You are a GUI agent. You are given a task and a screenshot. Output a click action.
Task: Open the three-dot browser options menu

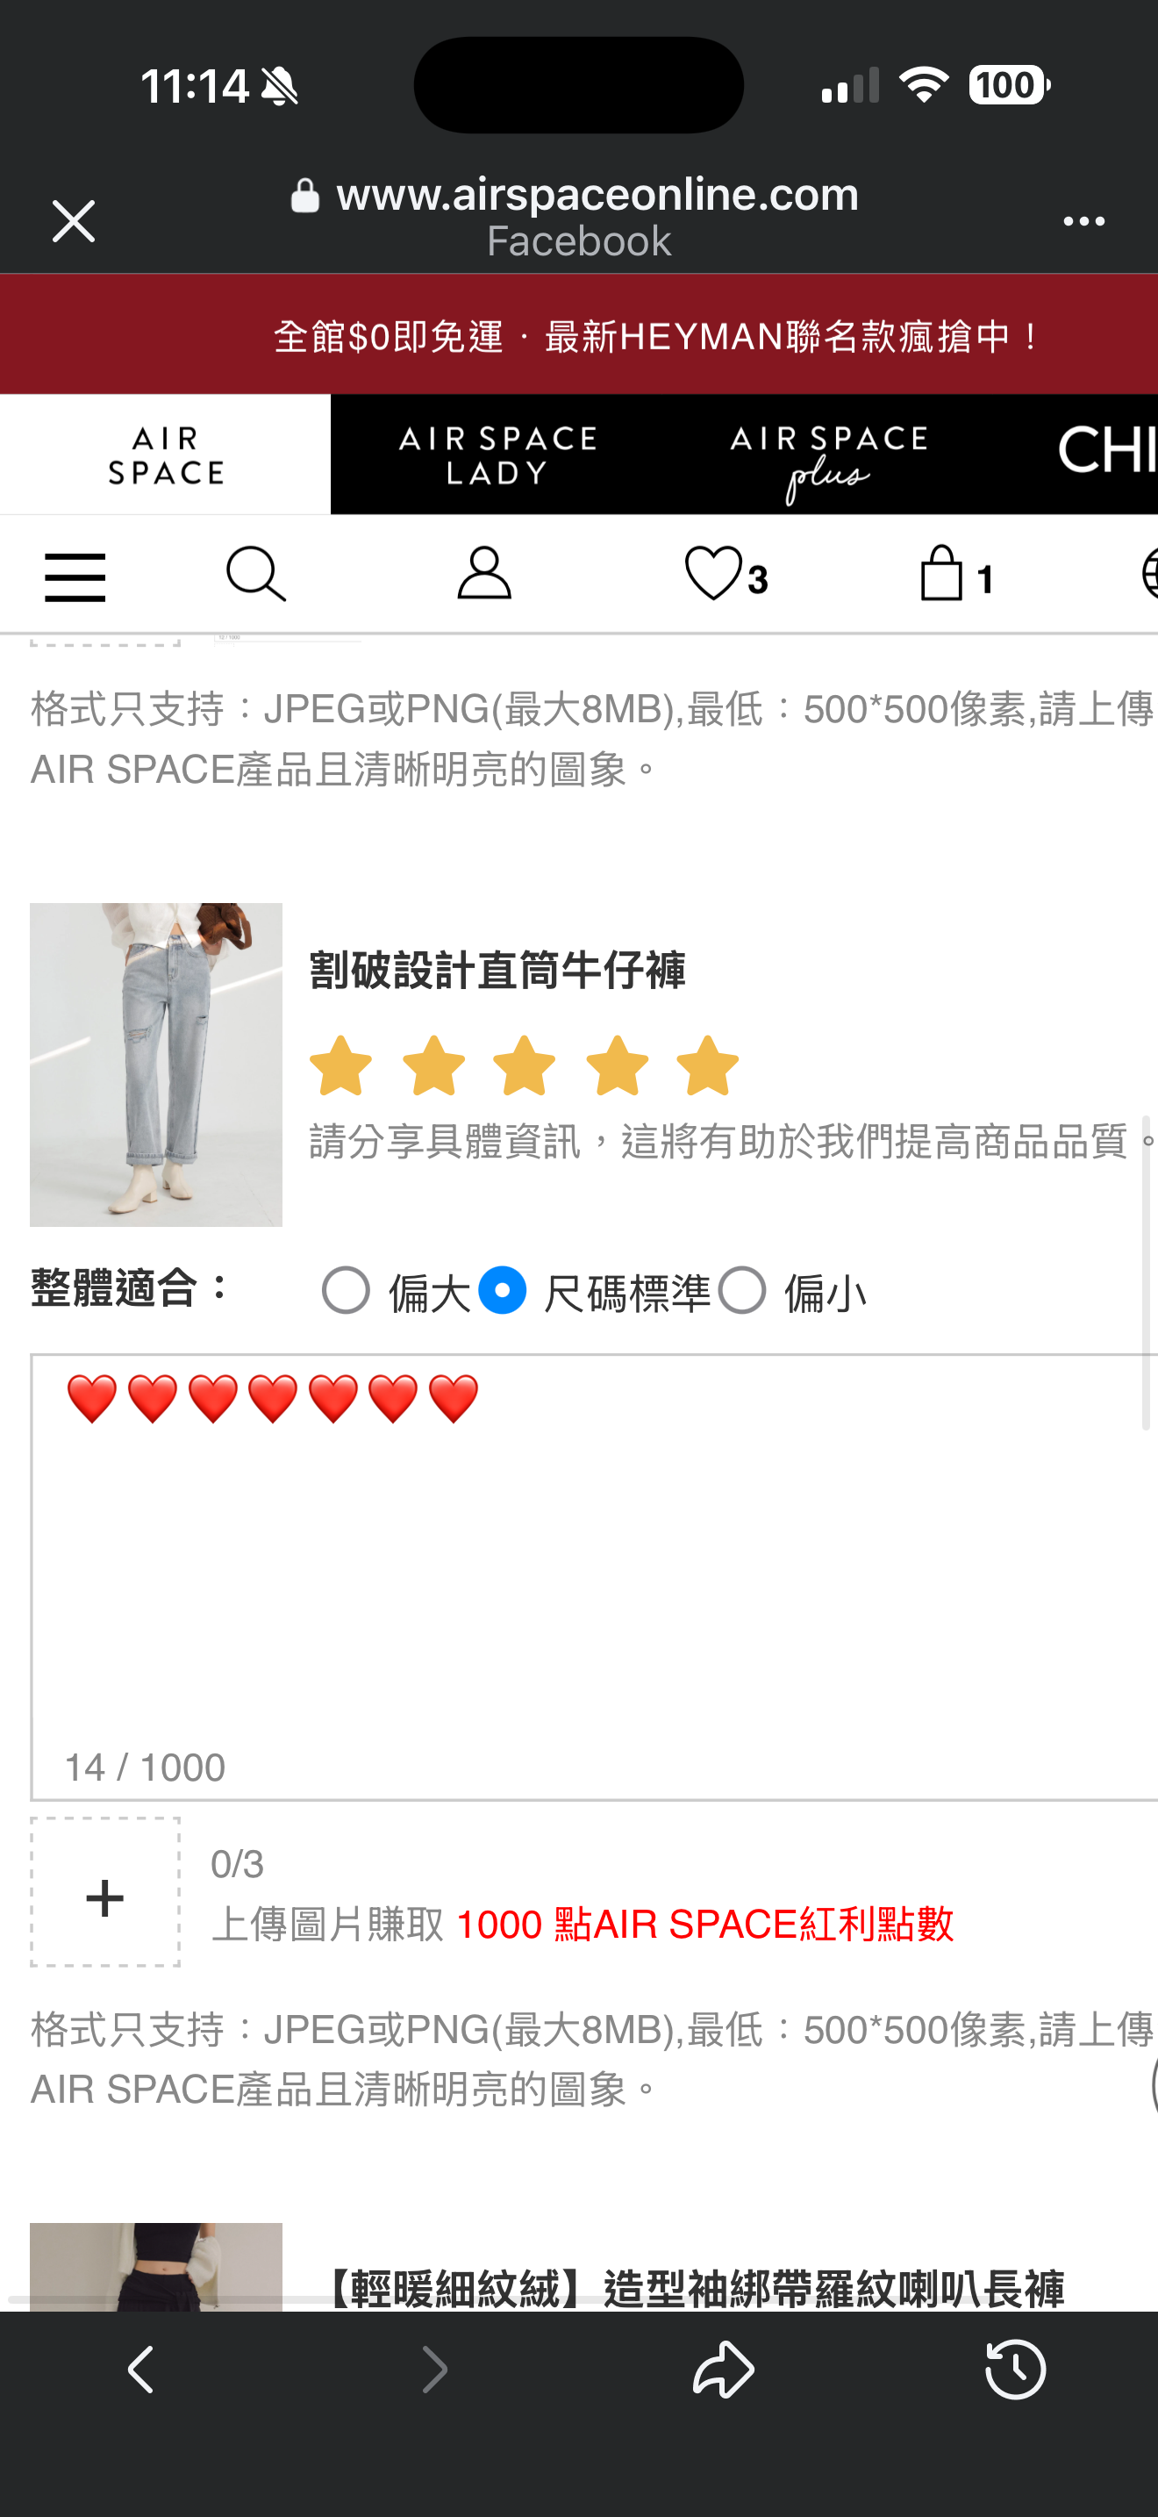coord(1083,222)
